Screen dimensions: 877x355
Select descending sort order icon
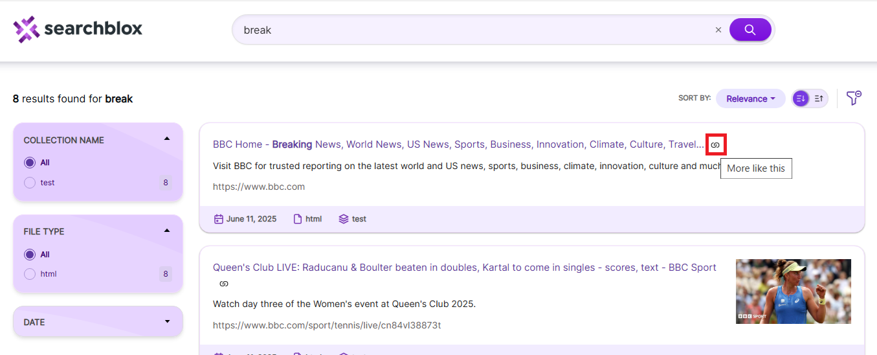801,98
